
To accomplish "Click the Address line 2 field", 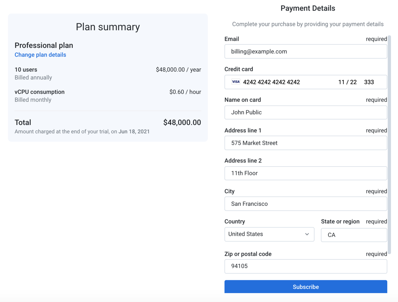I will [x=305, y=173].
